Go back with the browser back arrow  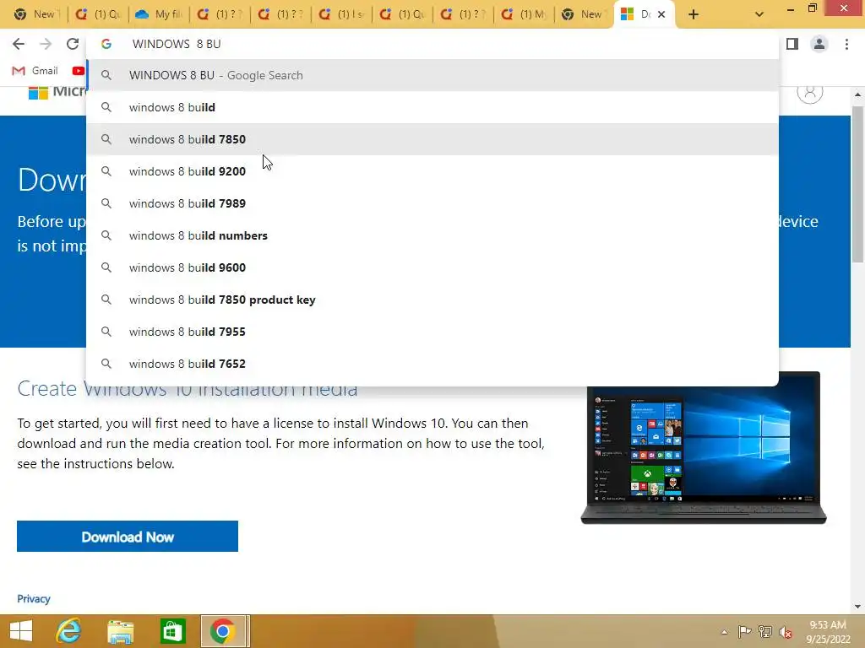pyautogui.click(x=19, y=44)
